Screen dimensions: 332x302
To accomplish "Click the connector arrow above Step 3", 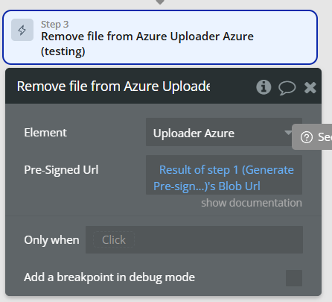I will point(160,2).
